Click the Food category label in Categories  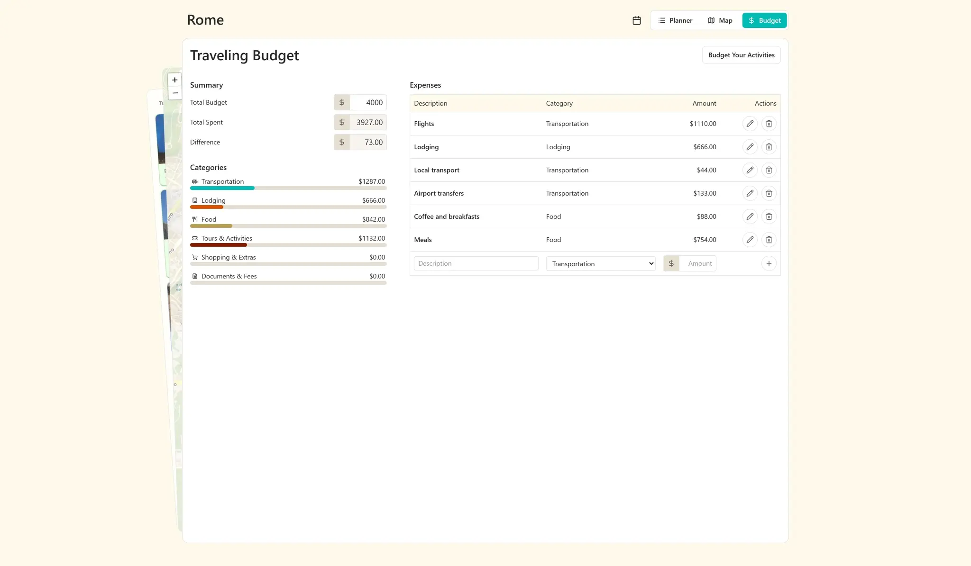click(208, 219)
